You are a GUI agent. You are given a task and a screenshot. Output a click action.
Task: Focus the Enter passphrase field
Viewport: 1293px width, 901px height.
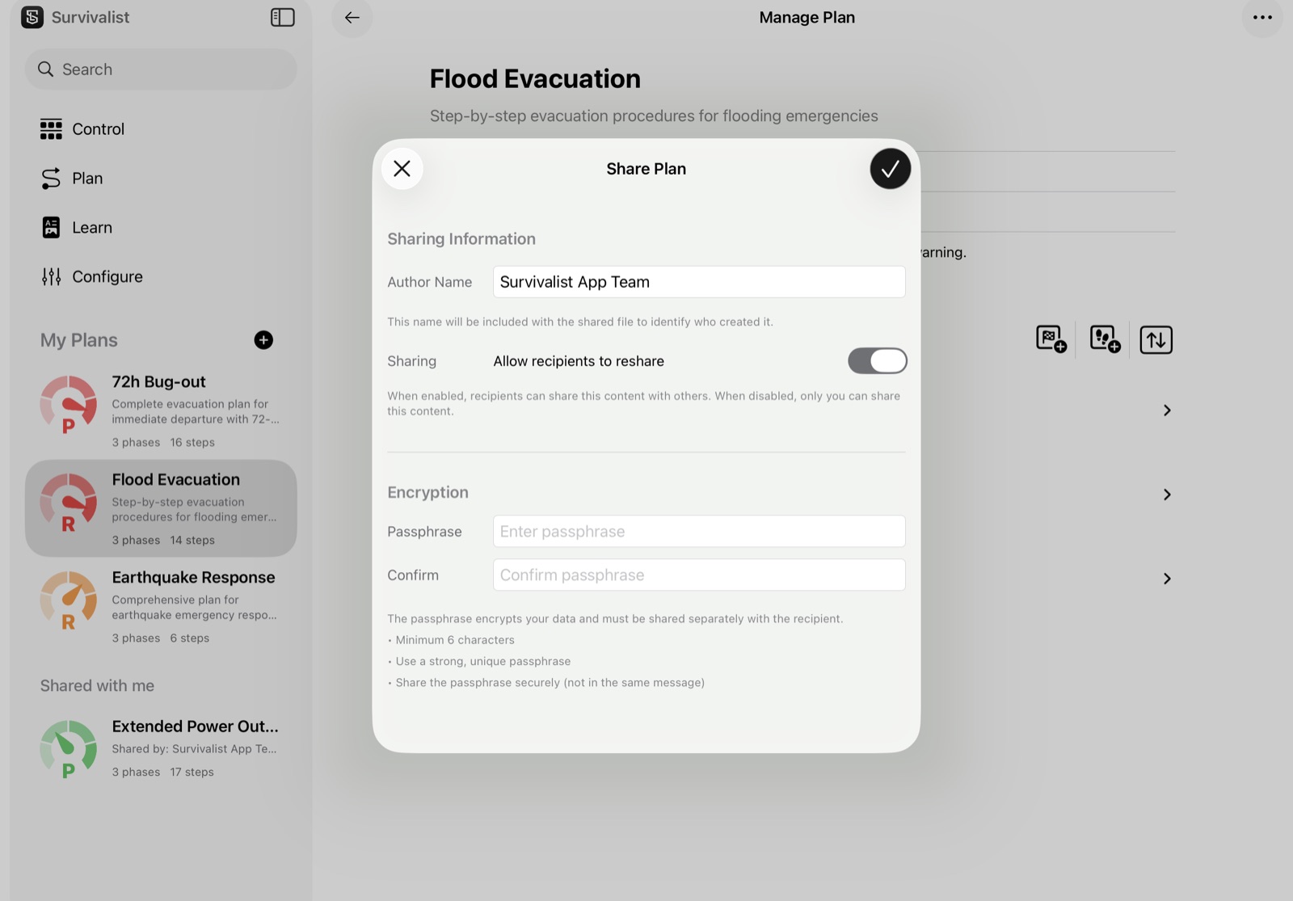tap(699, 532)
